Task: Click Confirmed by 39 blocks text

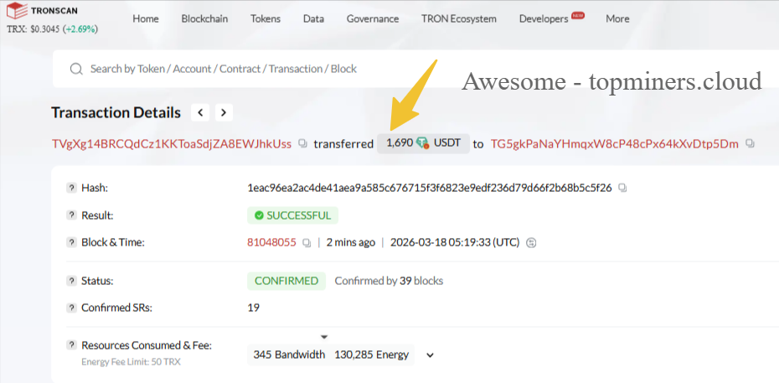Action: click(389, 281)
